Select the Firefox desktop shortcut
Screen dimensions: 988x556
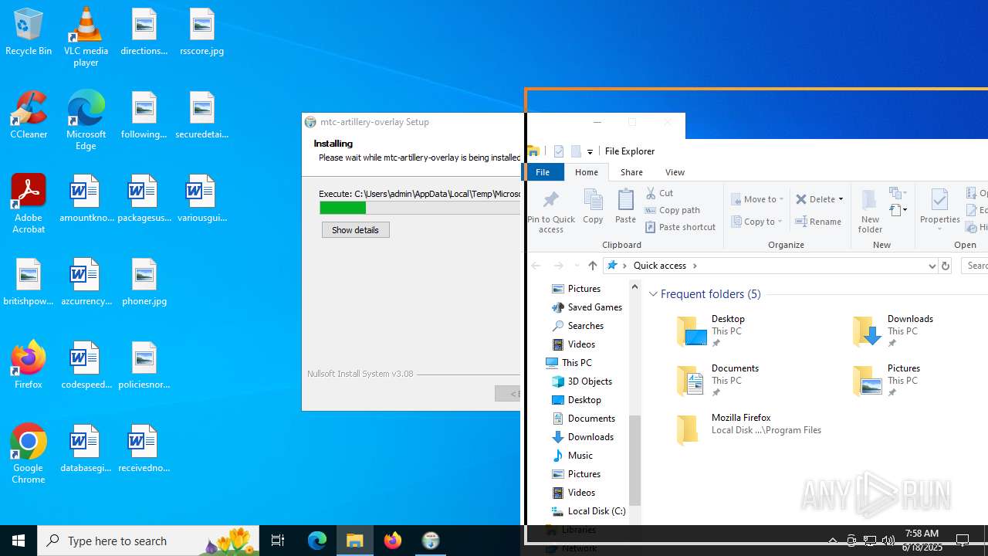coord(29,365)
